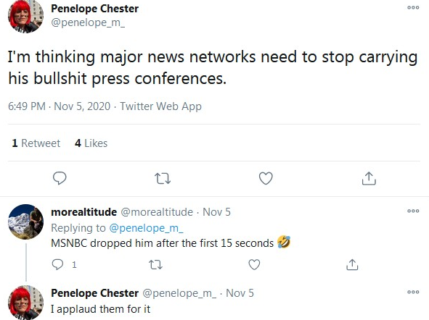Open the @penelope_m_ mention in Replying to
The image size is (429, 320).
point(146,228)
